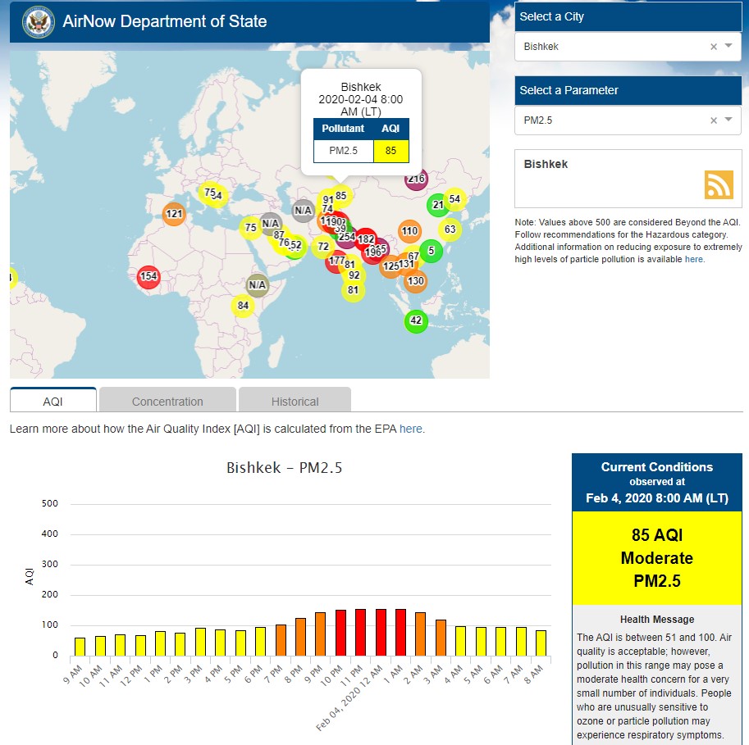
Task: Follow the 'here' link on reducing particle exposure
Action: click(694, 259)
